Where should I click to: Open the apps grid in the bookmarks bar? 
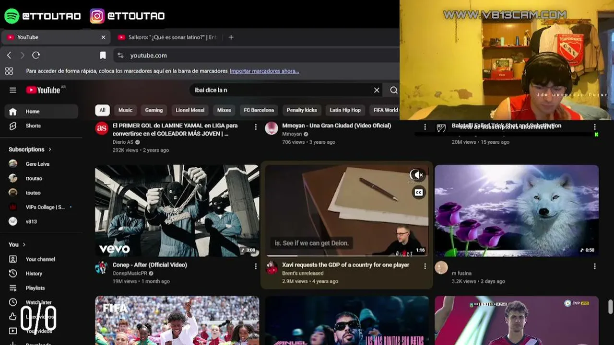[x=9, y=71]
